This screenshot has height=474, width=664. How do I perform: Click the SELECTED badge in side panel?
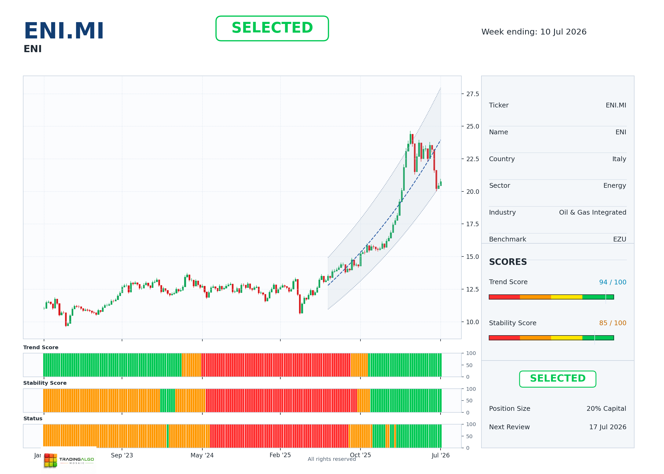click(x=558, y=379)
